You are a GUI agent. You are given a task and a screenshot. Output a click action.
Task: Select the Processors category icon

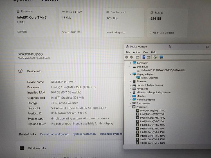(x=134, y=107)
